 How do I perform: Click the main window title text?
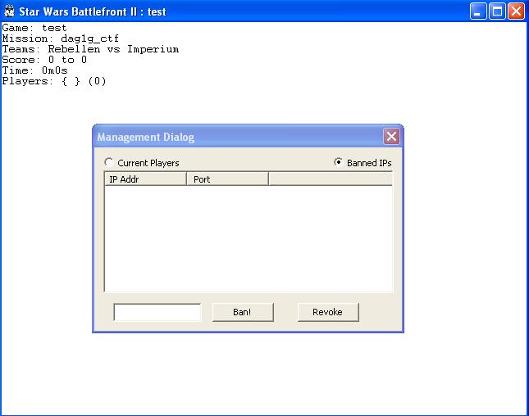94,11
